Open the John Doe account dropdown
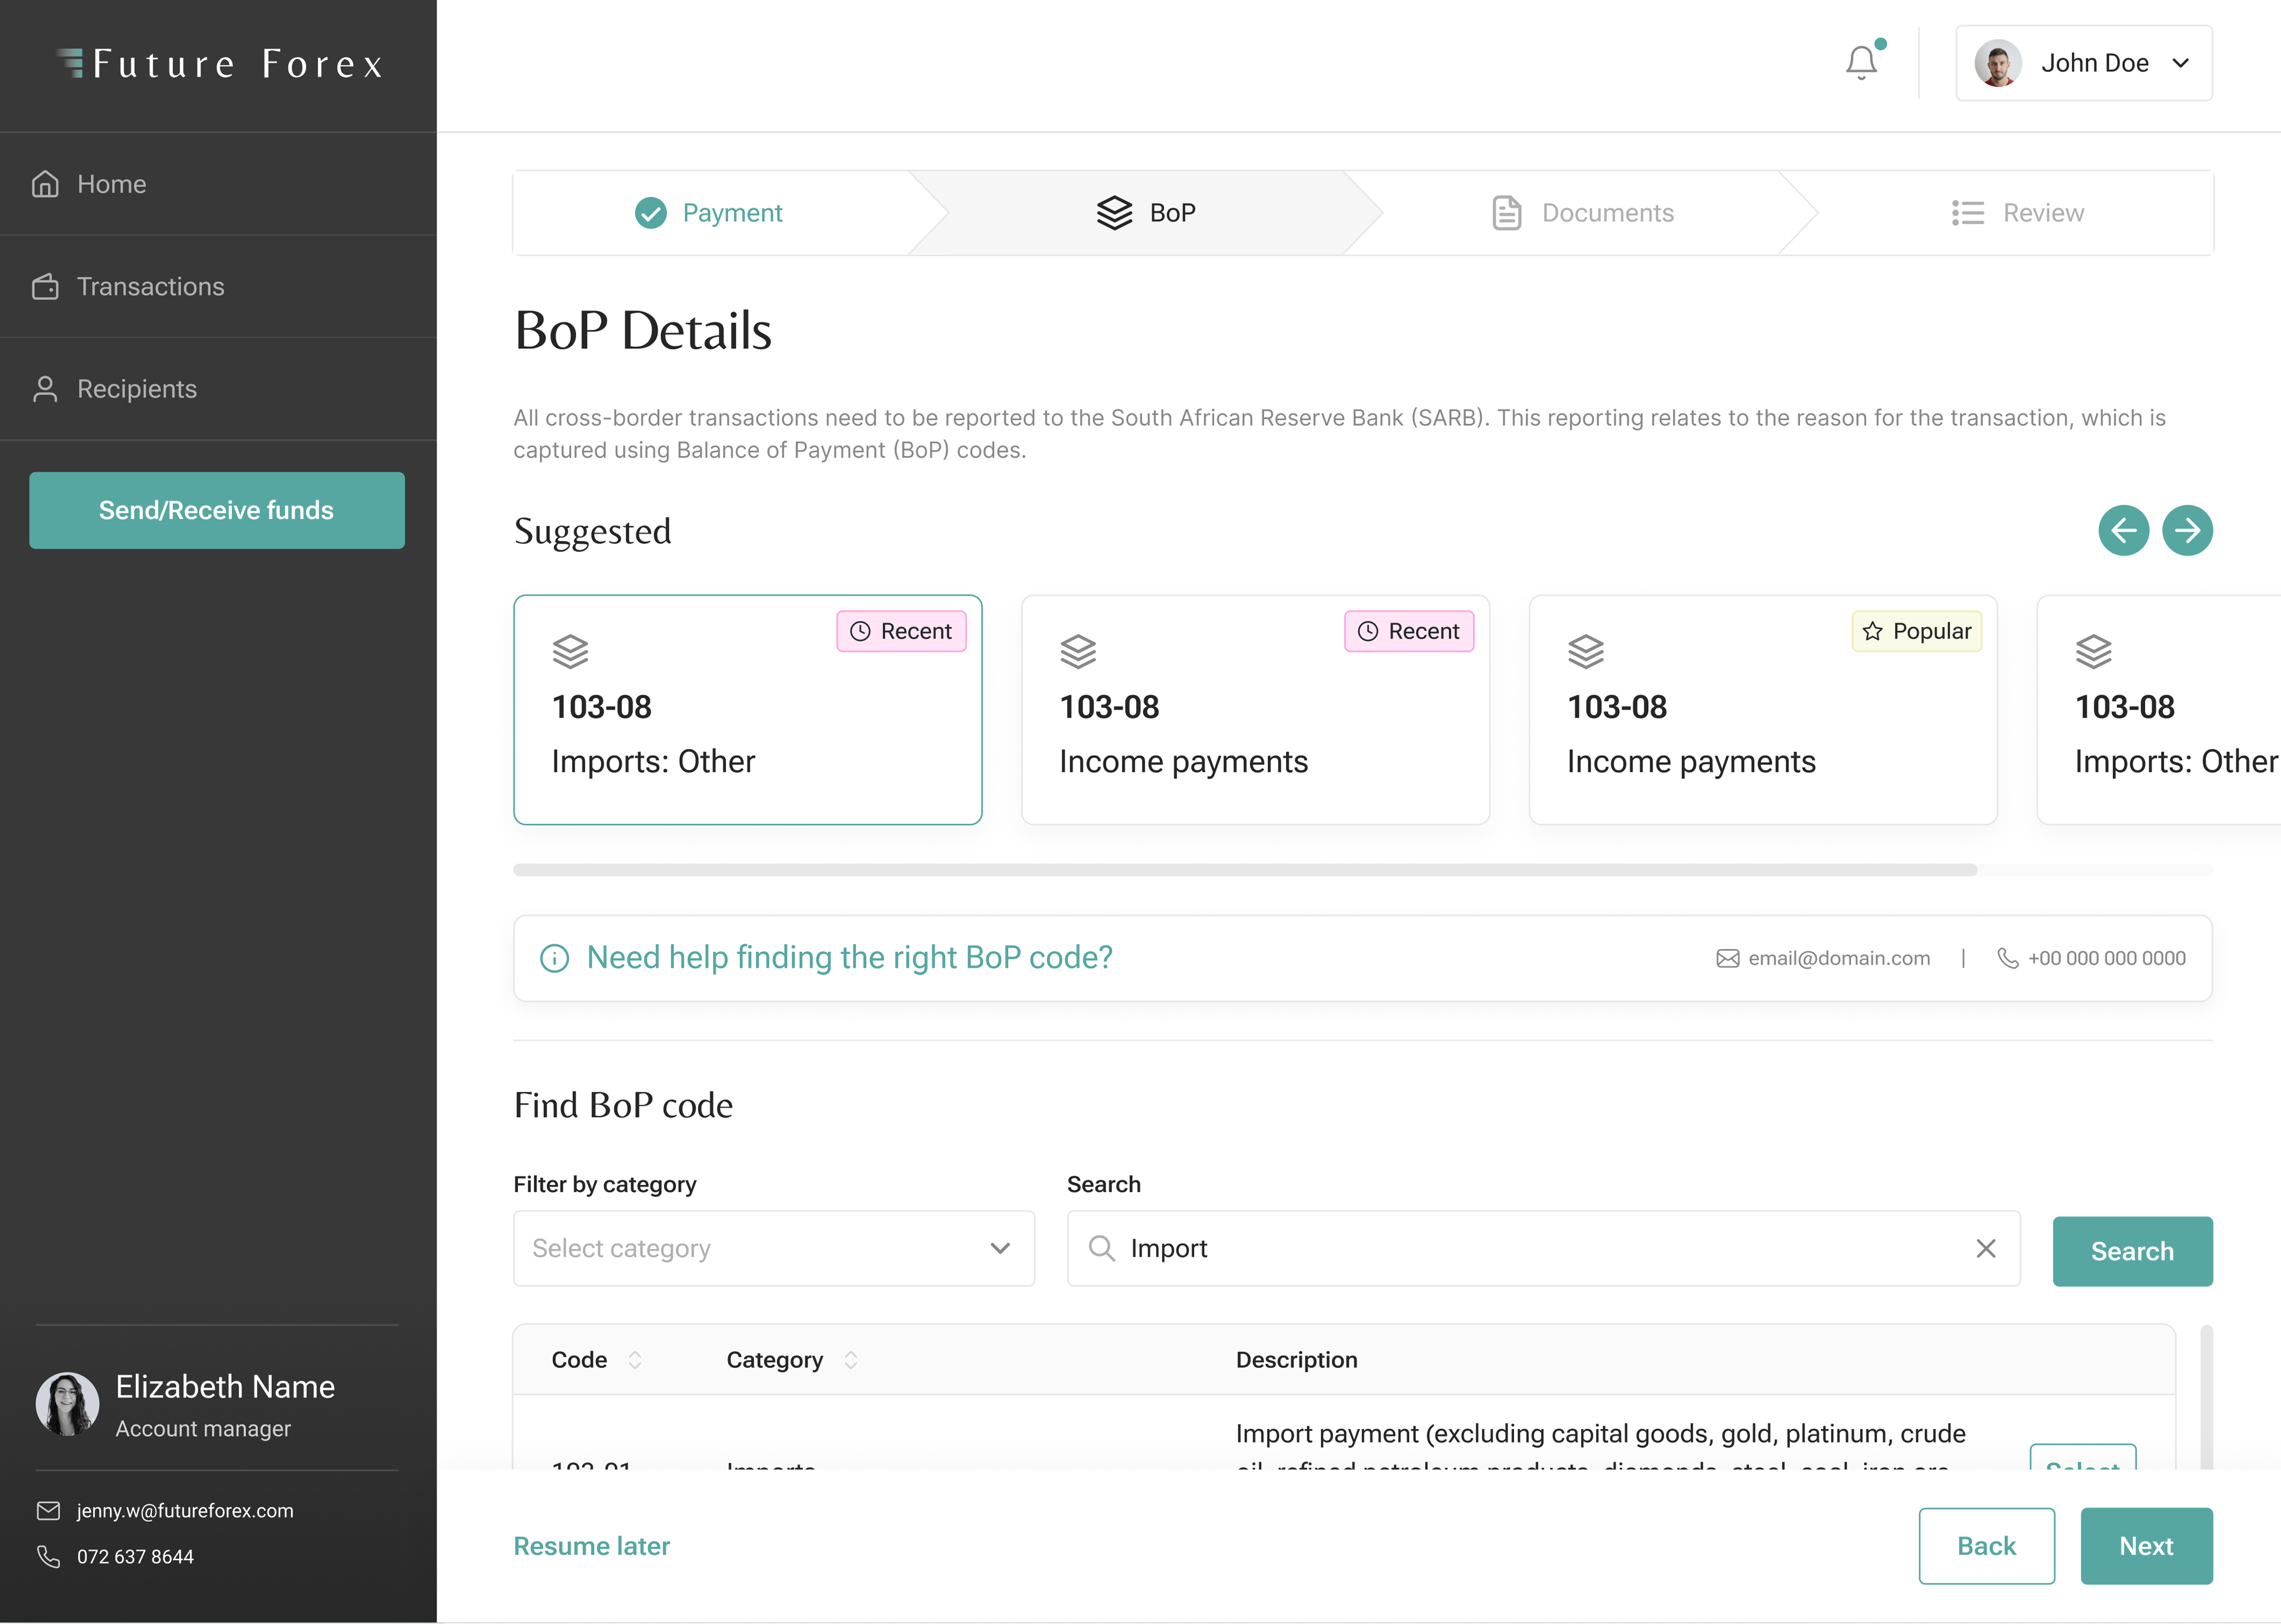 tap(2083, 63)
